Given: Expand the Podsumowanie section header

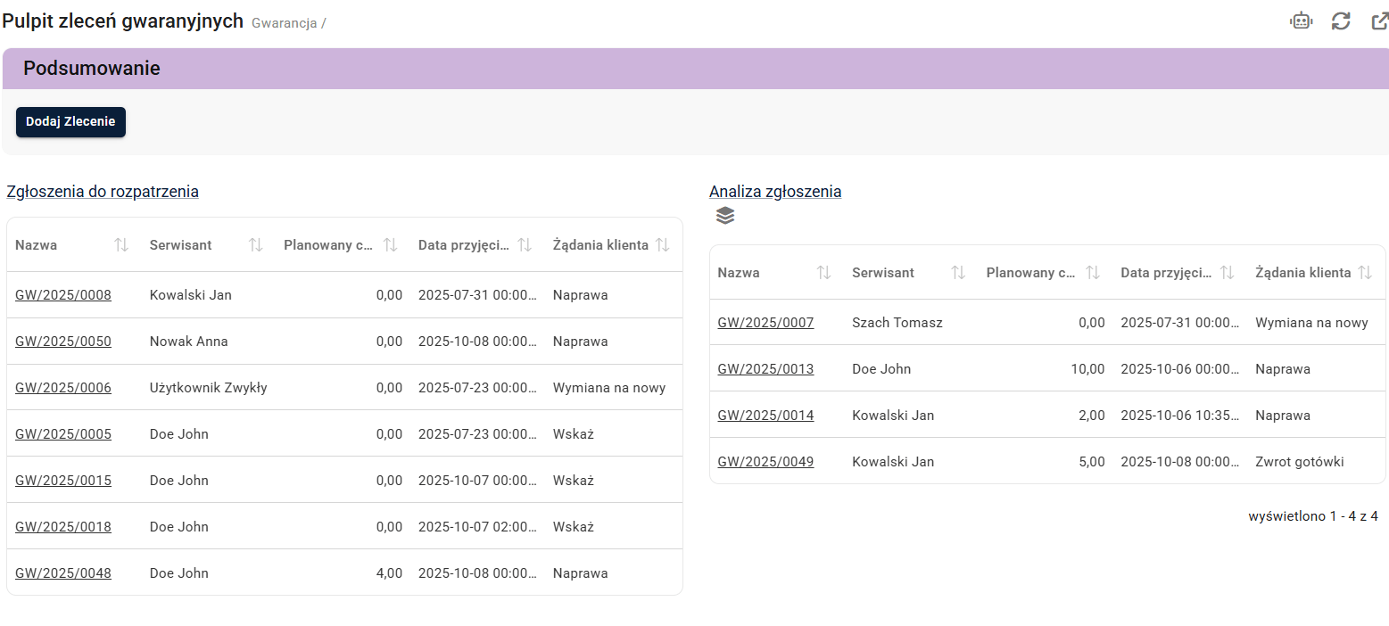Looking at the screenshot, I should click(x=695, y=69).
